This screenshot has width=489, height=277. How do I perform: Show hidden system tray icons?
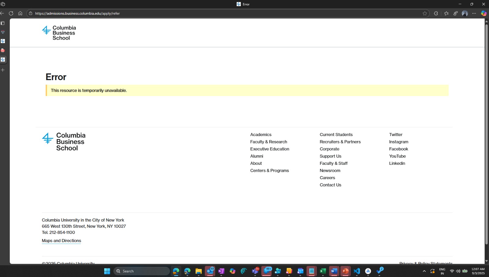tap(424, 271)
